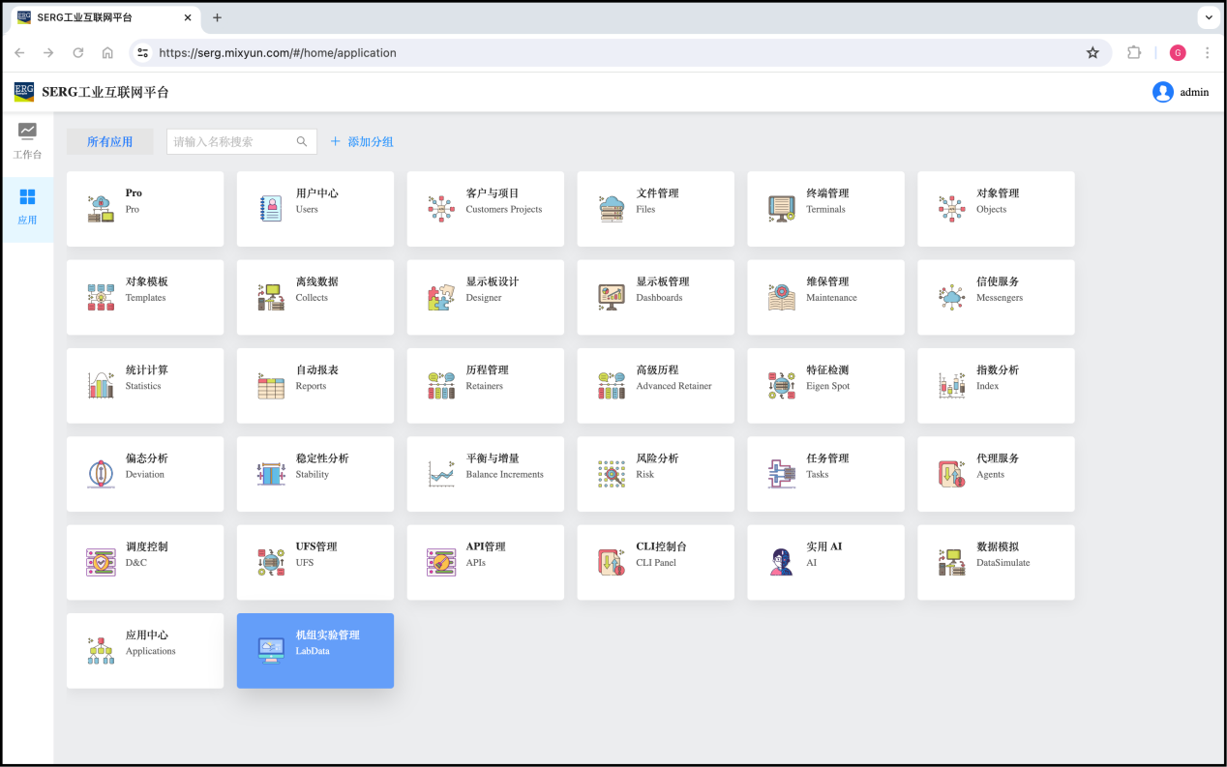Open the 统计计算 Statistics icon
1227x767 pixels.
coord(101,386)
